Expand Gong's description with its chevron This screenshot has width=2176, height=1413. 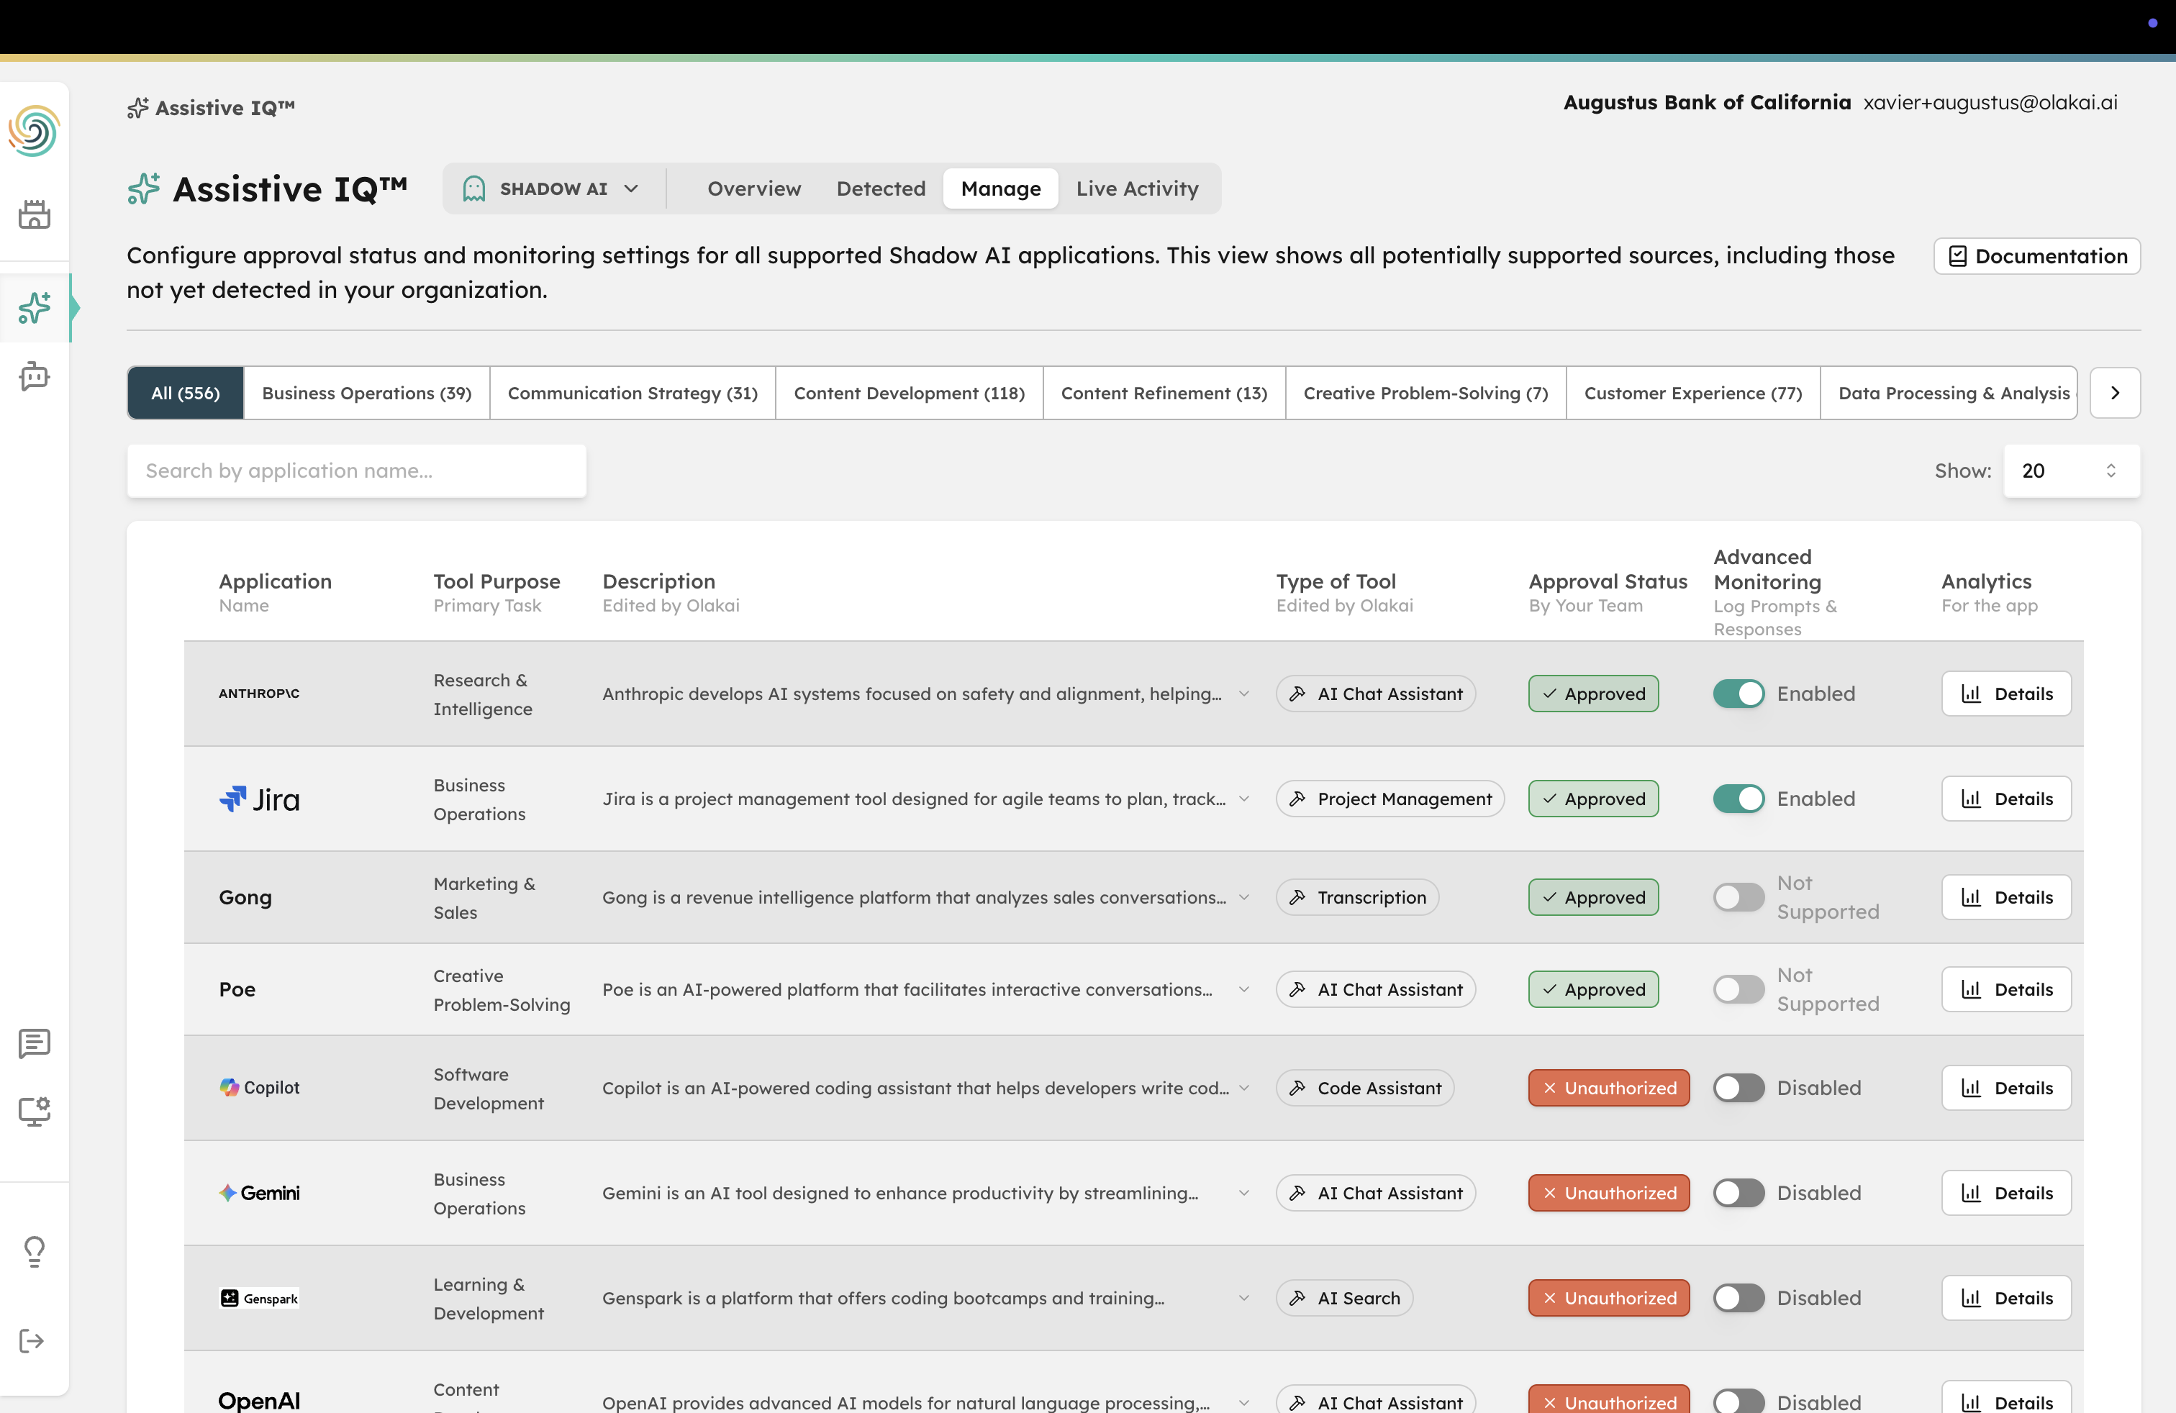point(1244,898)
